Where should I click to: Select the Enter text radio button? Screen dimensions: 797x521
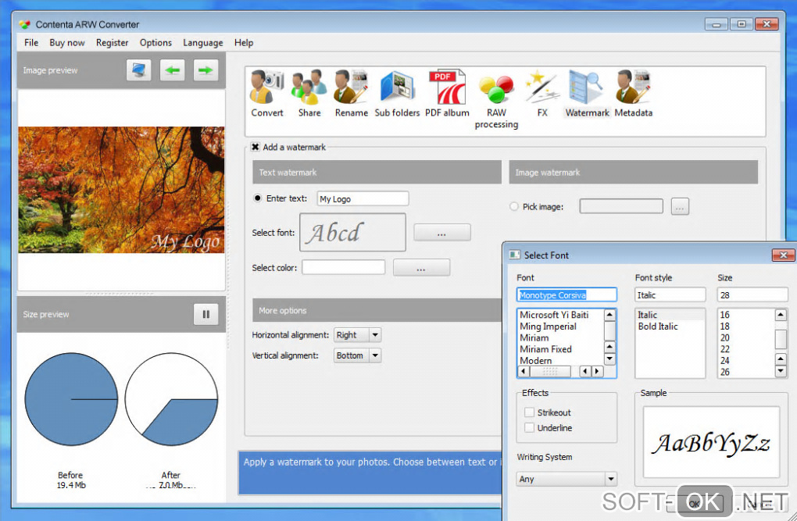[258, 198]
